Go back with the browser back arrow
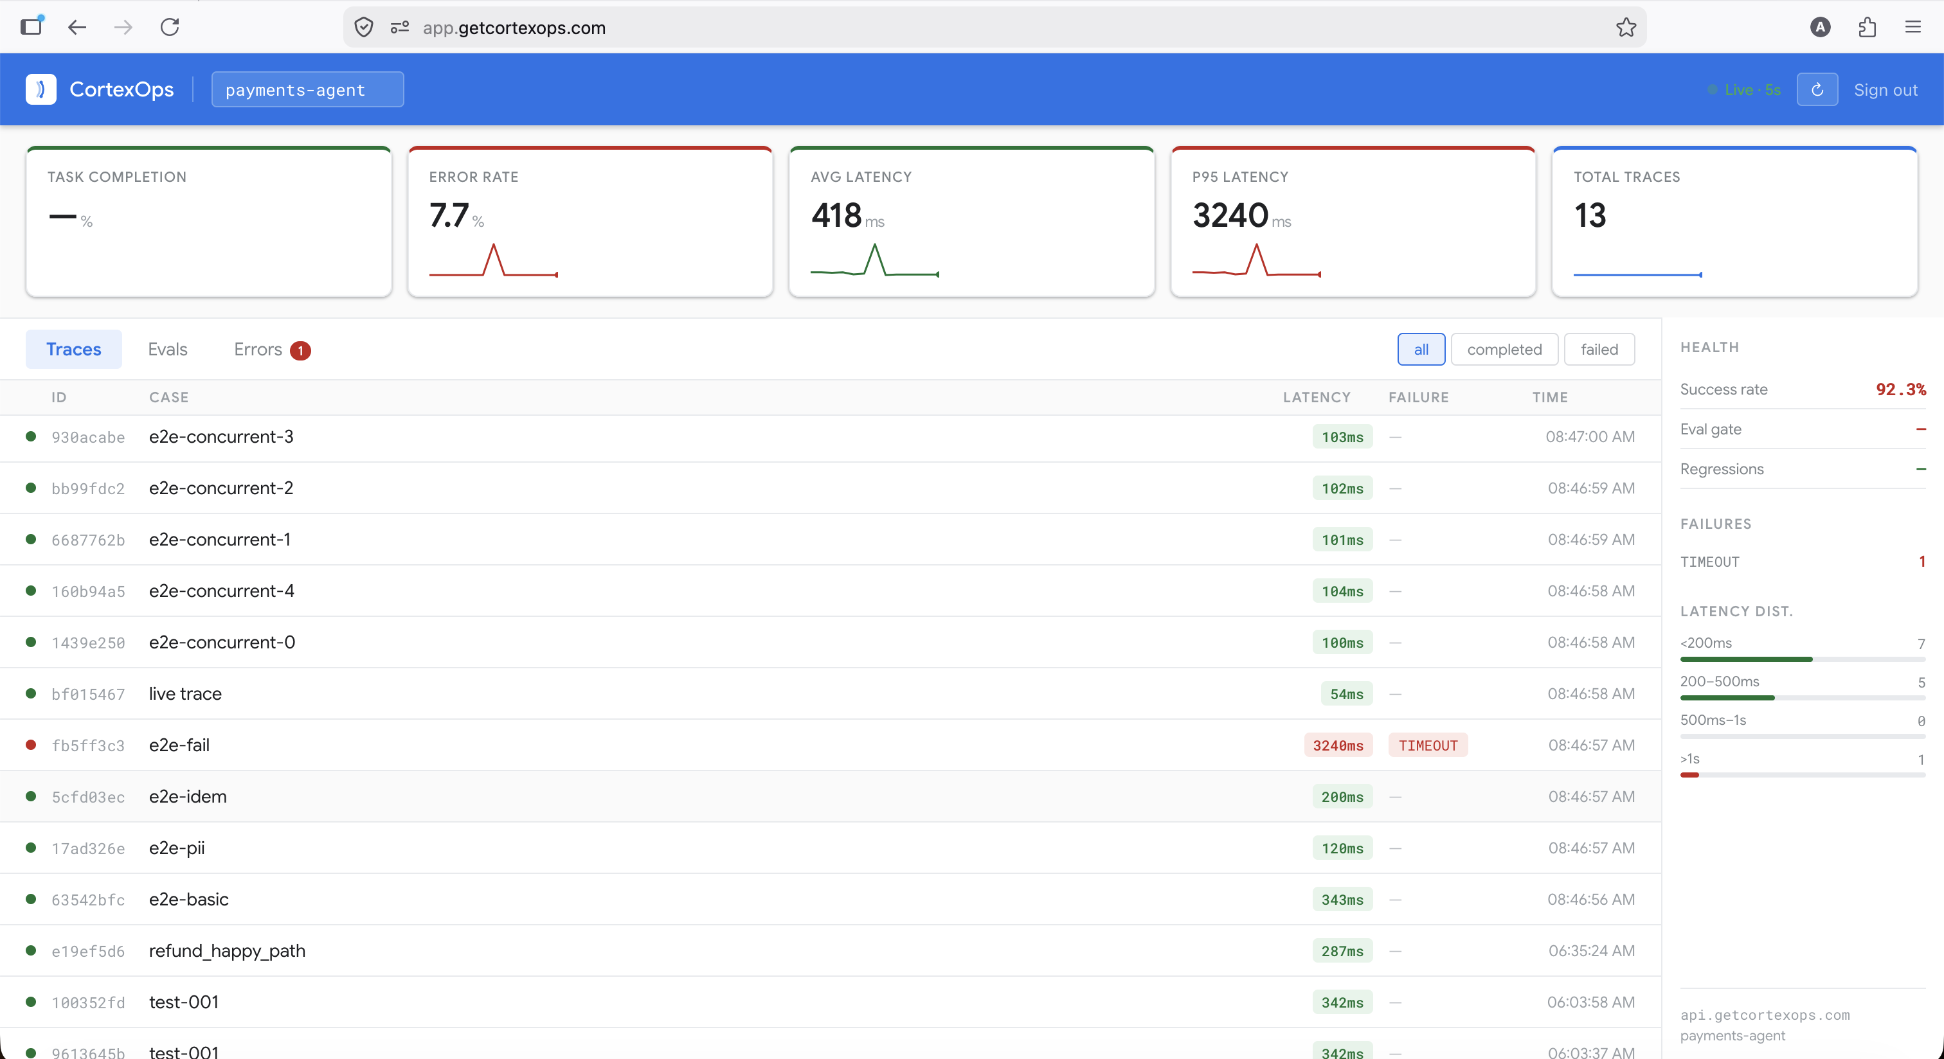The width and height of the screenshot is (1944, 1059). tap(77, 28)
